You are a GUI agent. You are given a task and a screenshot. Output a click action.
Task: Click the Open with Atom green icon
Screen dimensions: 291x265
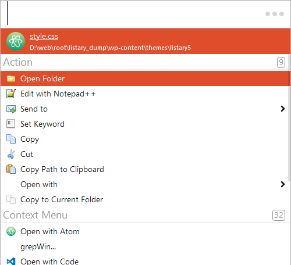pyautogui.click(x=11, y=231)
